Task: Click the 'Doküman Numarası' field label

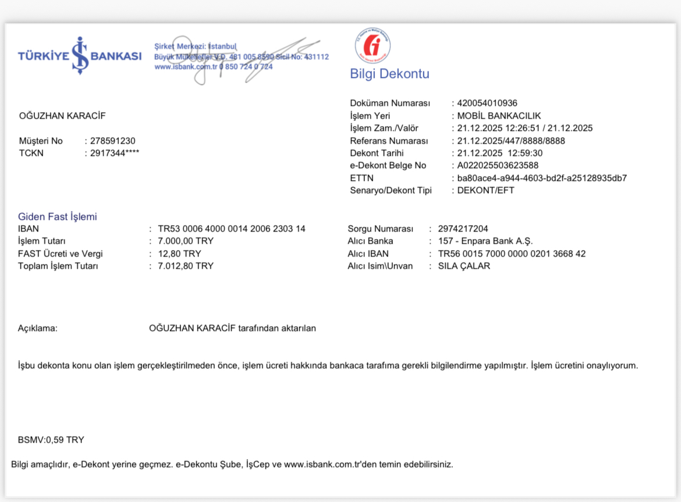Action: 390,104
